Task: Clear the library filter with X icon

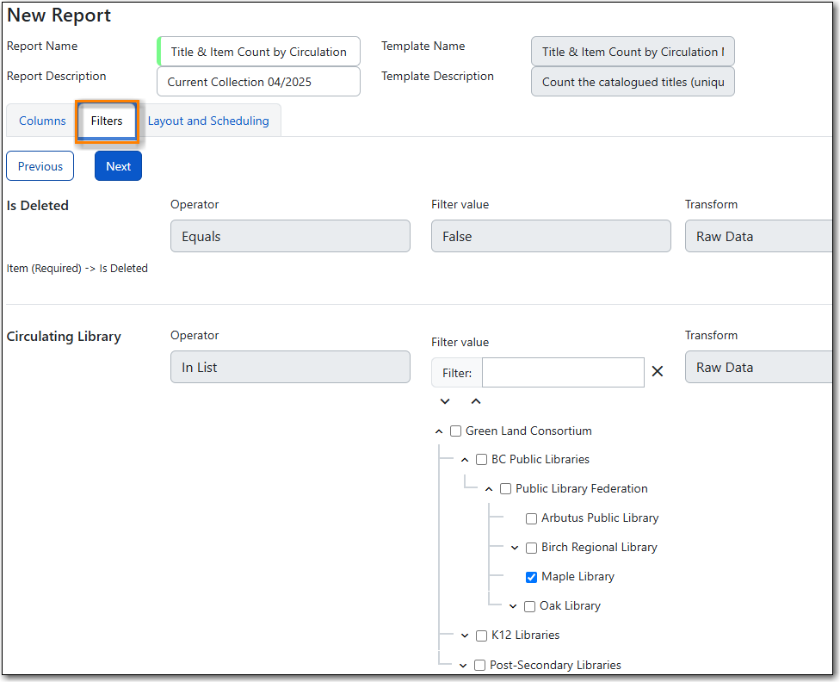Action: (x=658, y=372)
